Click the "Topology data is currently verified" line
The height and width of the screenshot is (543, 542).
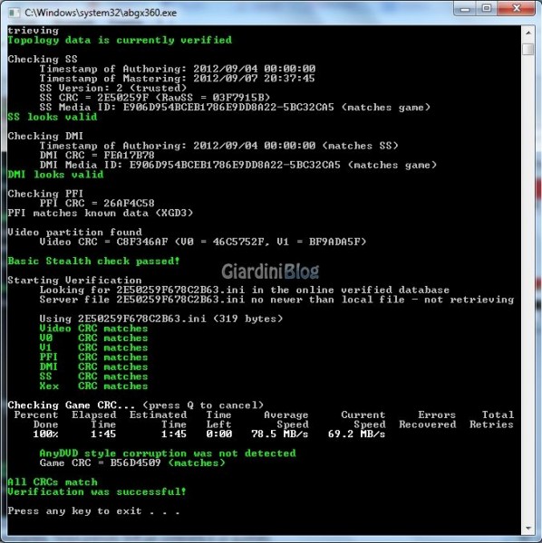[120, 40]
